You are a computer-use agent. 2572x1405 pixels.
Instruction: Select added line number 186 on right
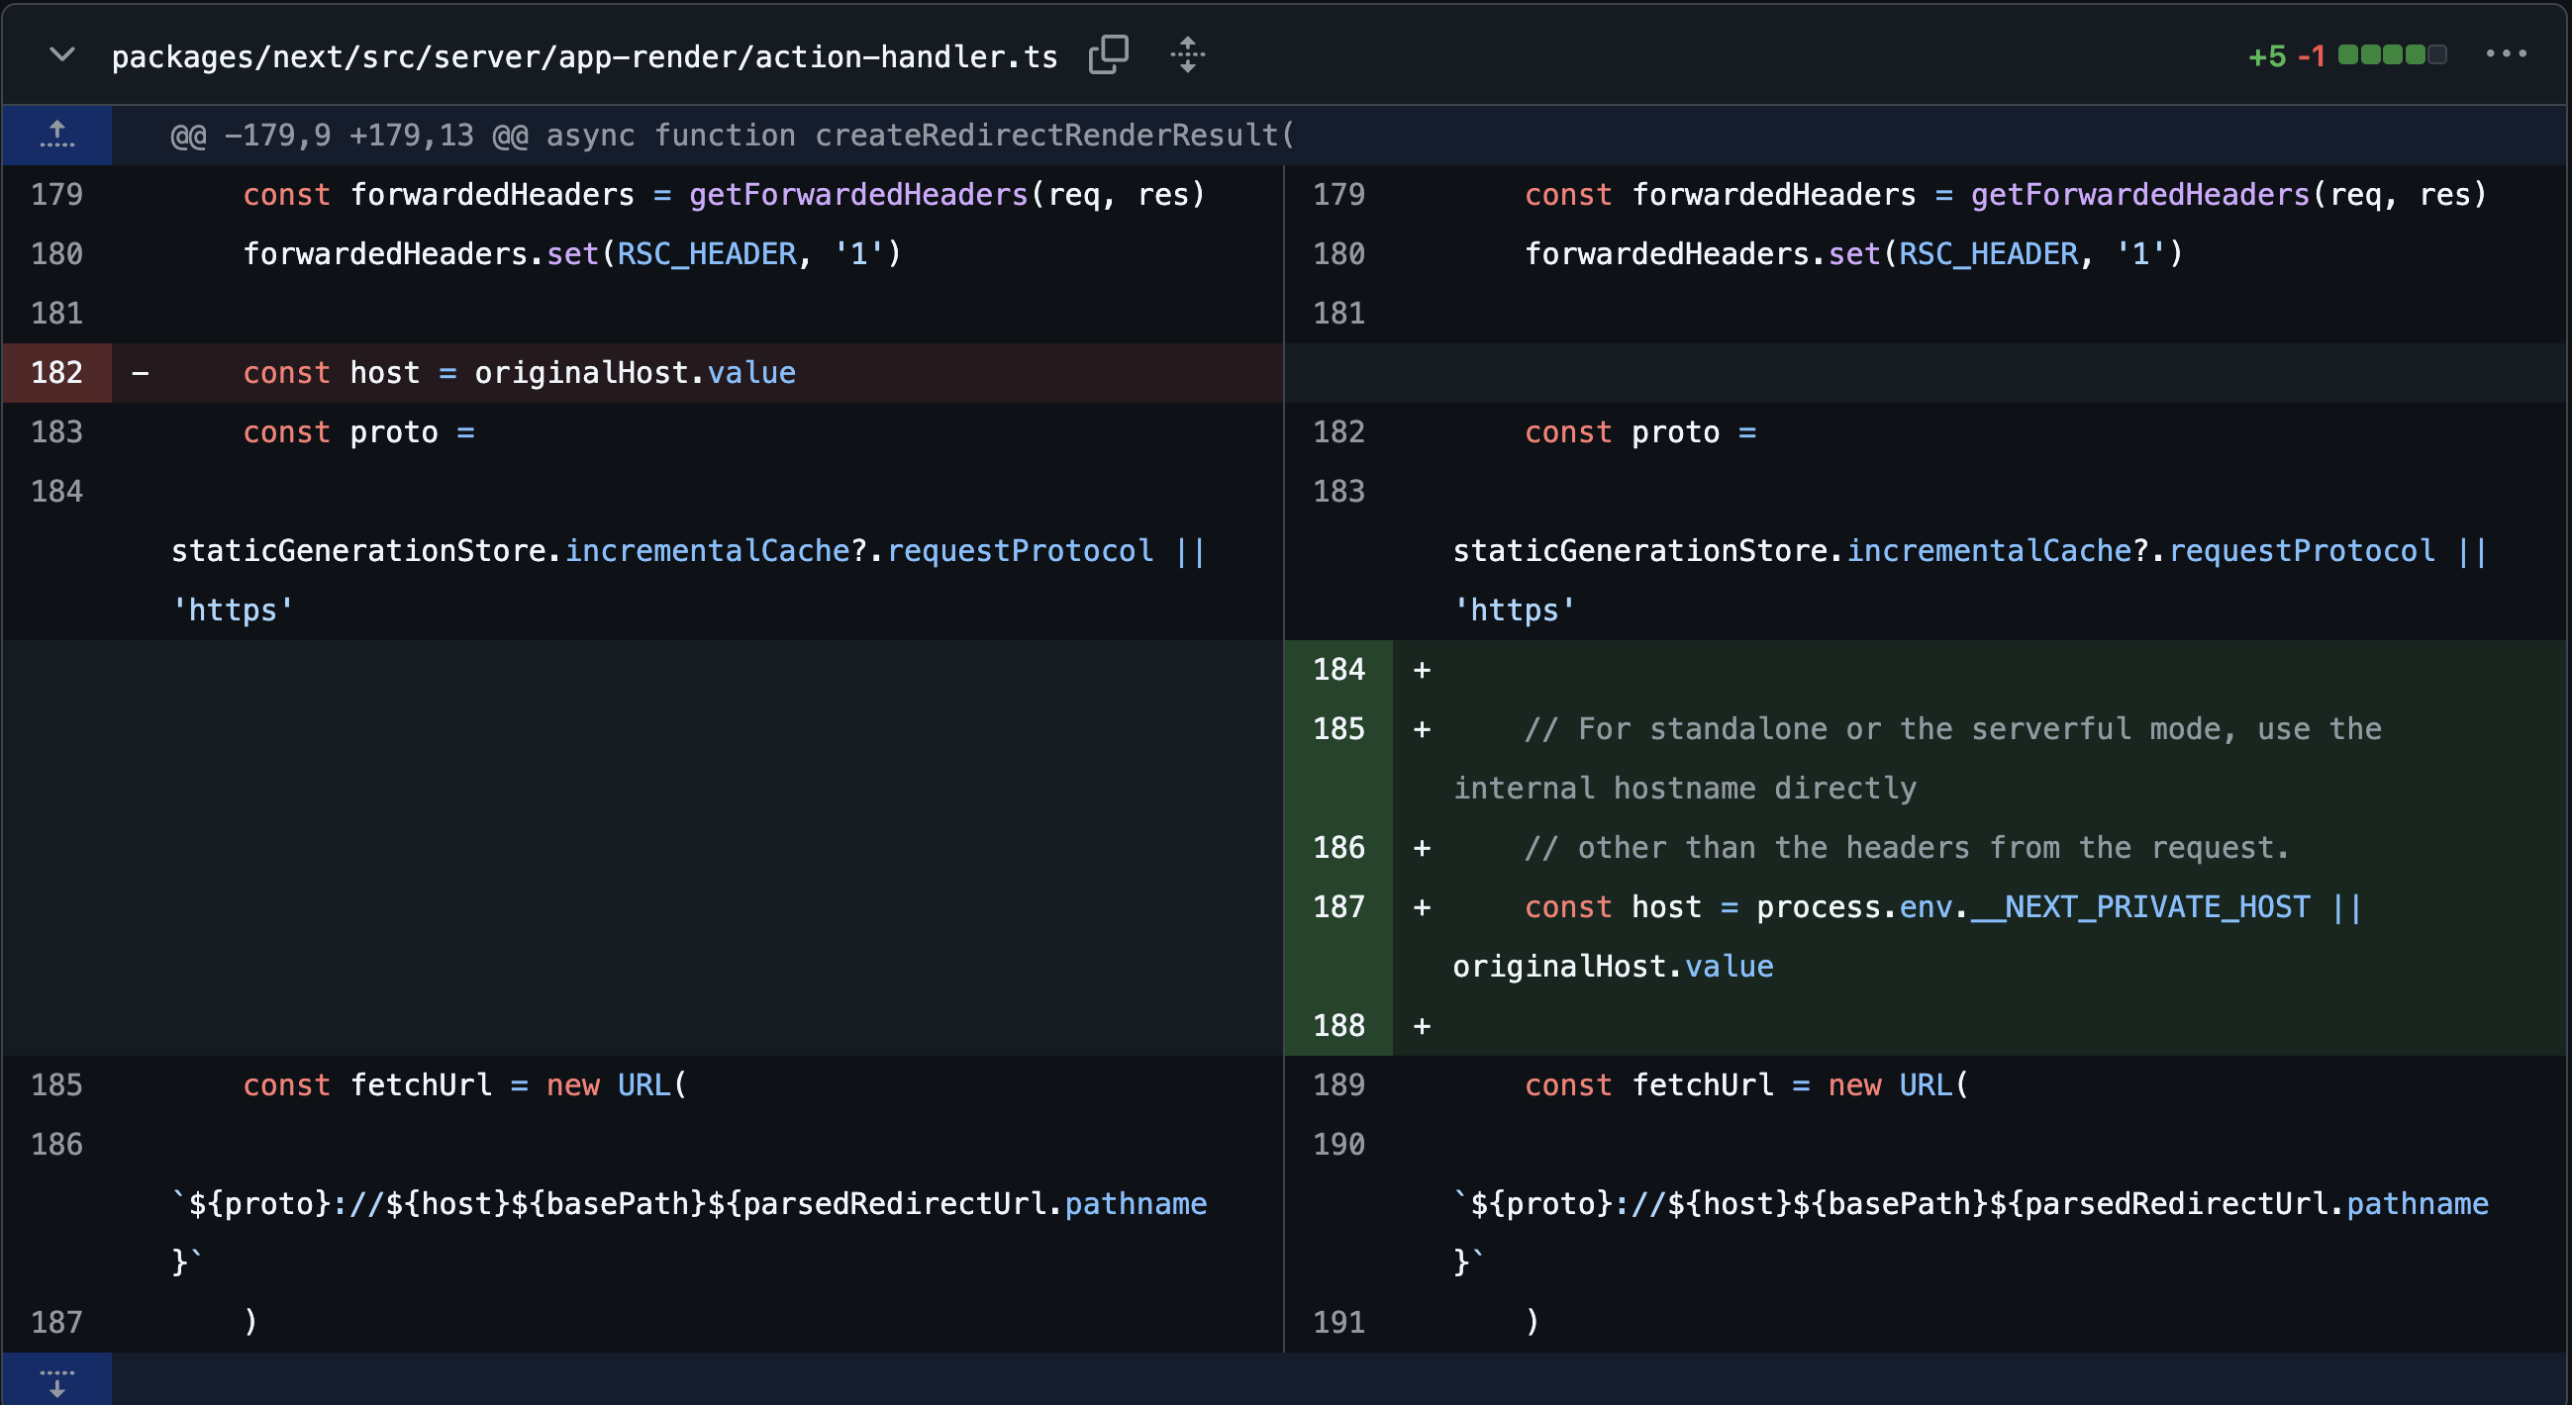(x=1337, y=848)
